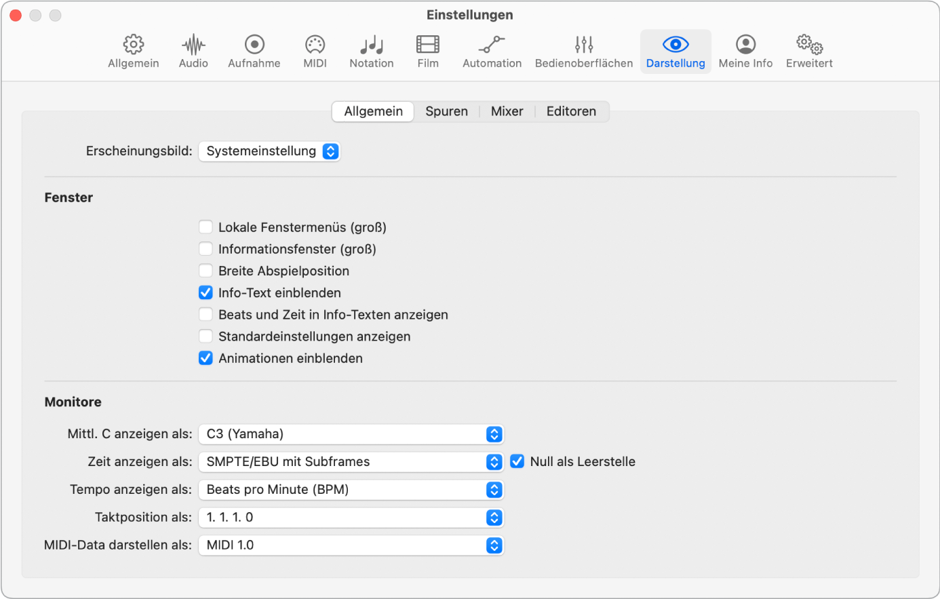940x599 pixels.
Task: Switch to the Allgemein sub-tab
Action: click(x=373, y=111)
